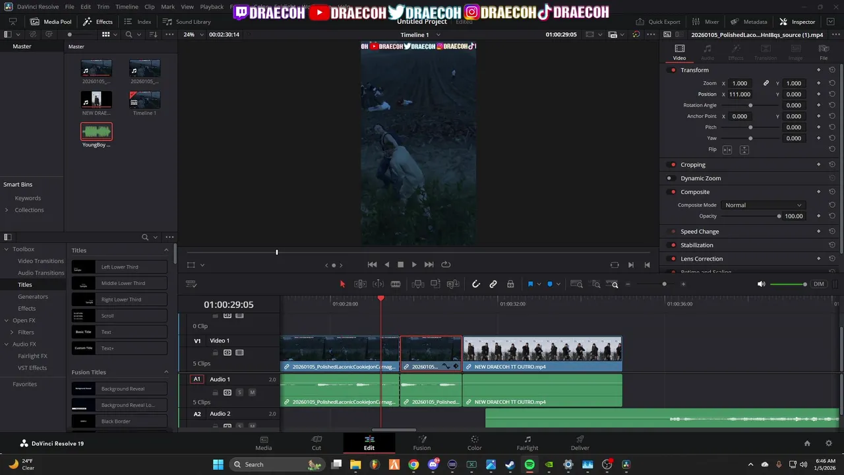Image resolution: width=844 pixels, height=475 pixels.
Task: Click the Full Extent Zoom icon
Action: pos(576,284)
